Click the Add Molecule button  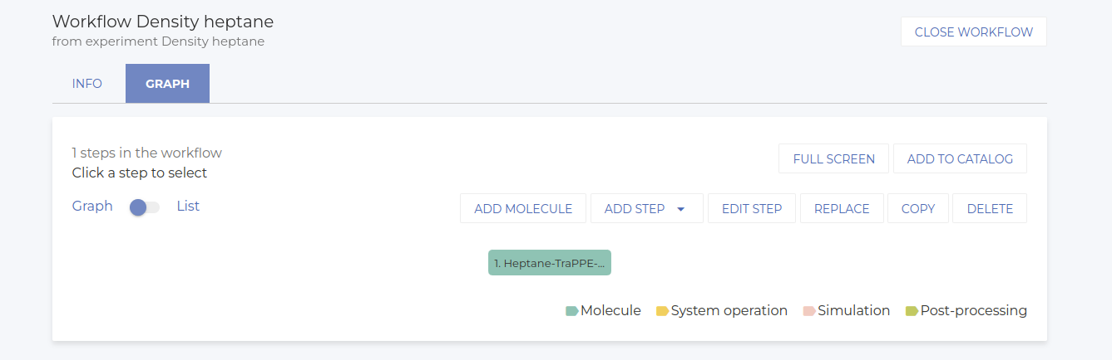[x=523, y=209]
